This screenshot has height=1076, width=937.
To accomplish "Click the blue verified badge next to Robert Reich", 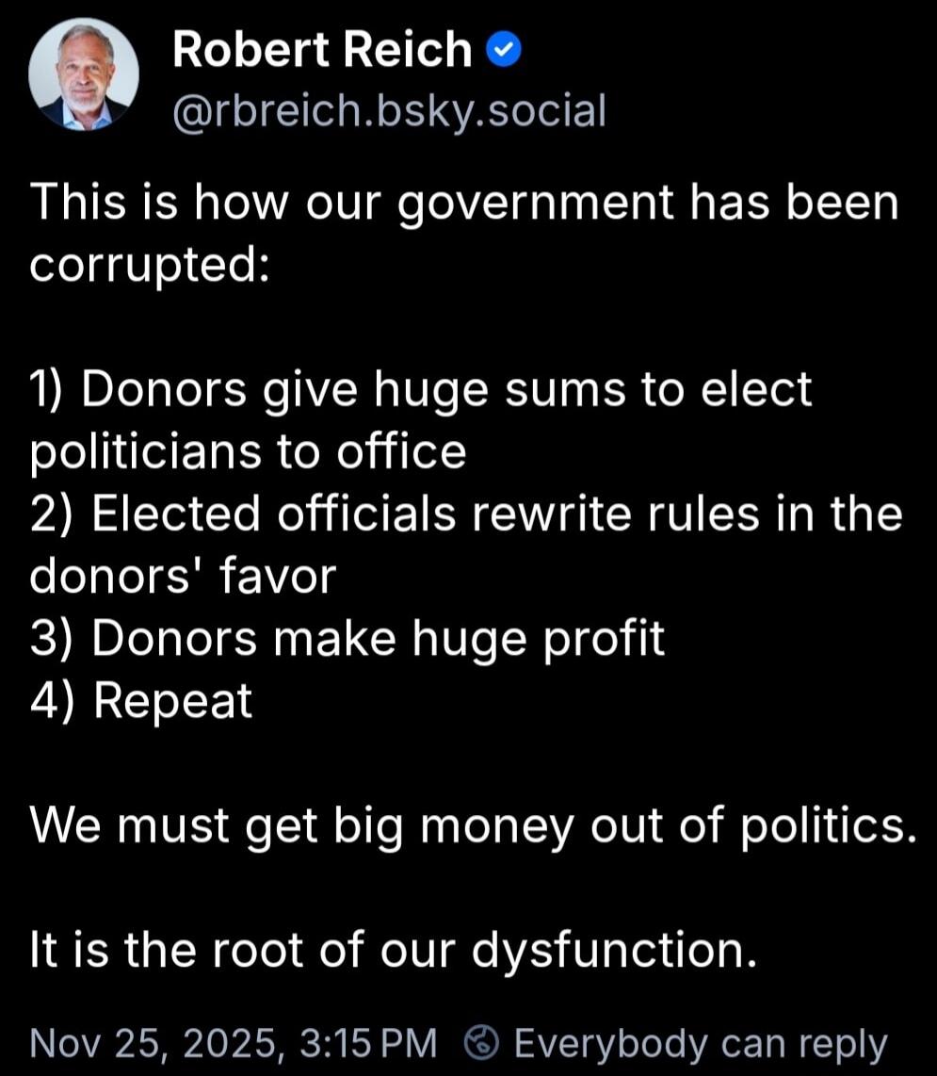I will (505, 49).
